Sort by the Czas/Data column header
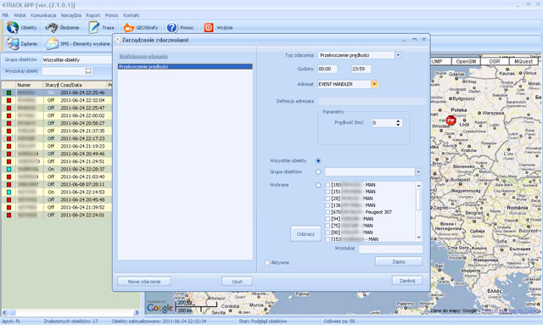 pos(83,85)
